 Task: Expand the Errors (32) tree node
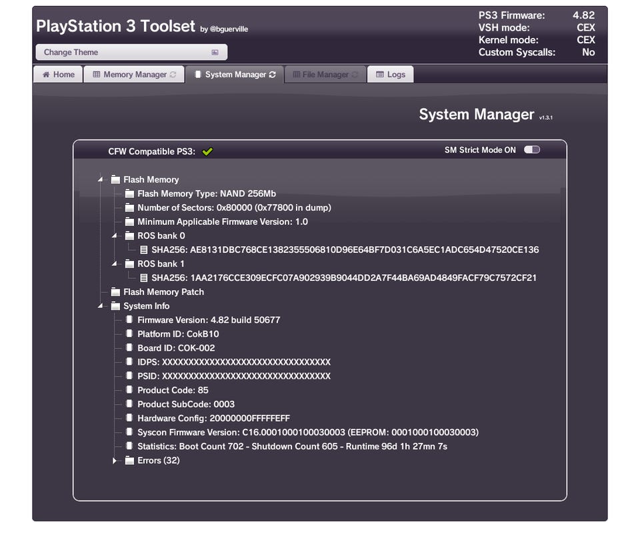[x=115, y=460]
